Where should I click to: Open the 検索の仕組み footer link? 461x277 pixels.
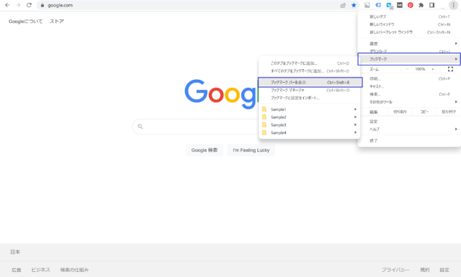pyautogui.click(x=74, y=270)
